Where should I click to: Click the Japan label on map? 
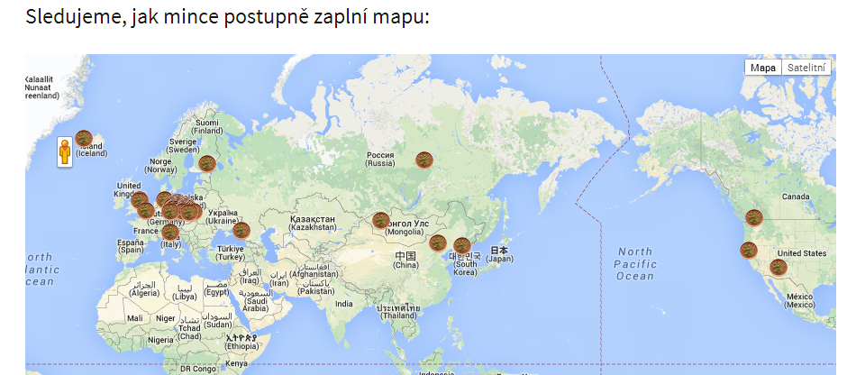tap(499, 254)
